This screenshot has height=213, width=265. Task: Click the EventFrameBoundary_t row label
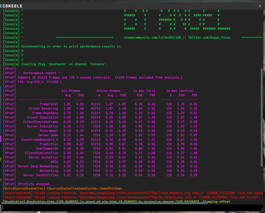[39, 140]
